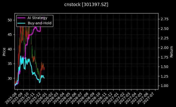
Task: Click the magenta AI Strategy plateau near 2025-11
Action: pos(38,31)
